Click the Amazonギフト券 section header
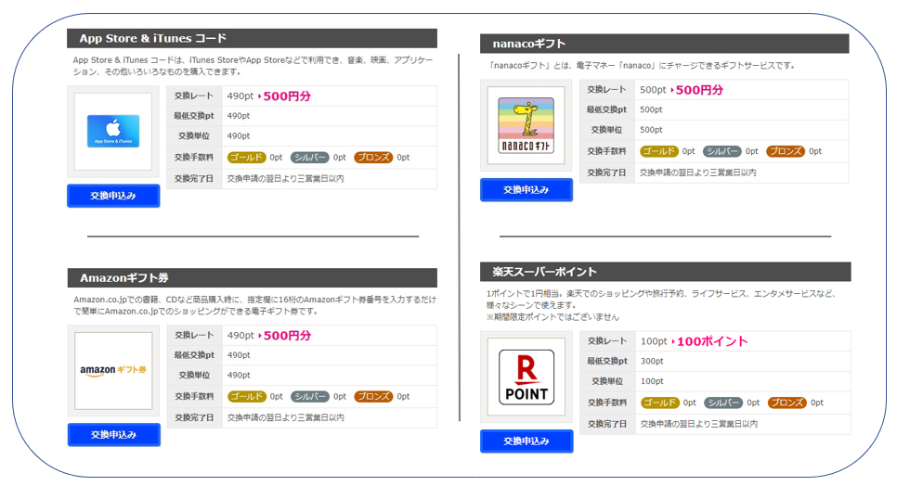Viewport: 897px width, 486px height. coord(253,277)
